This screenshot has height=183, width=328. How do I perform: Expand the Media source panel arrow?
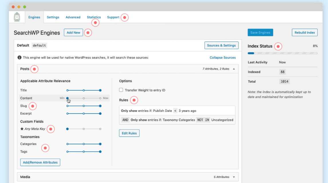(234, 177)
